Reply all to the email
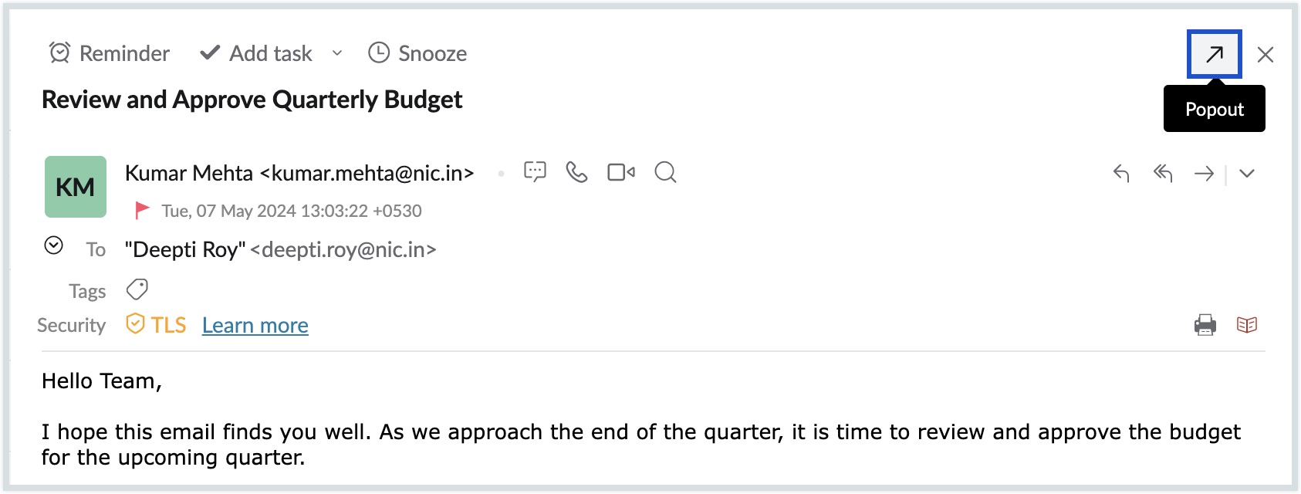This screenshot has height=494, width=1301. coord(1163,174)
